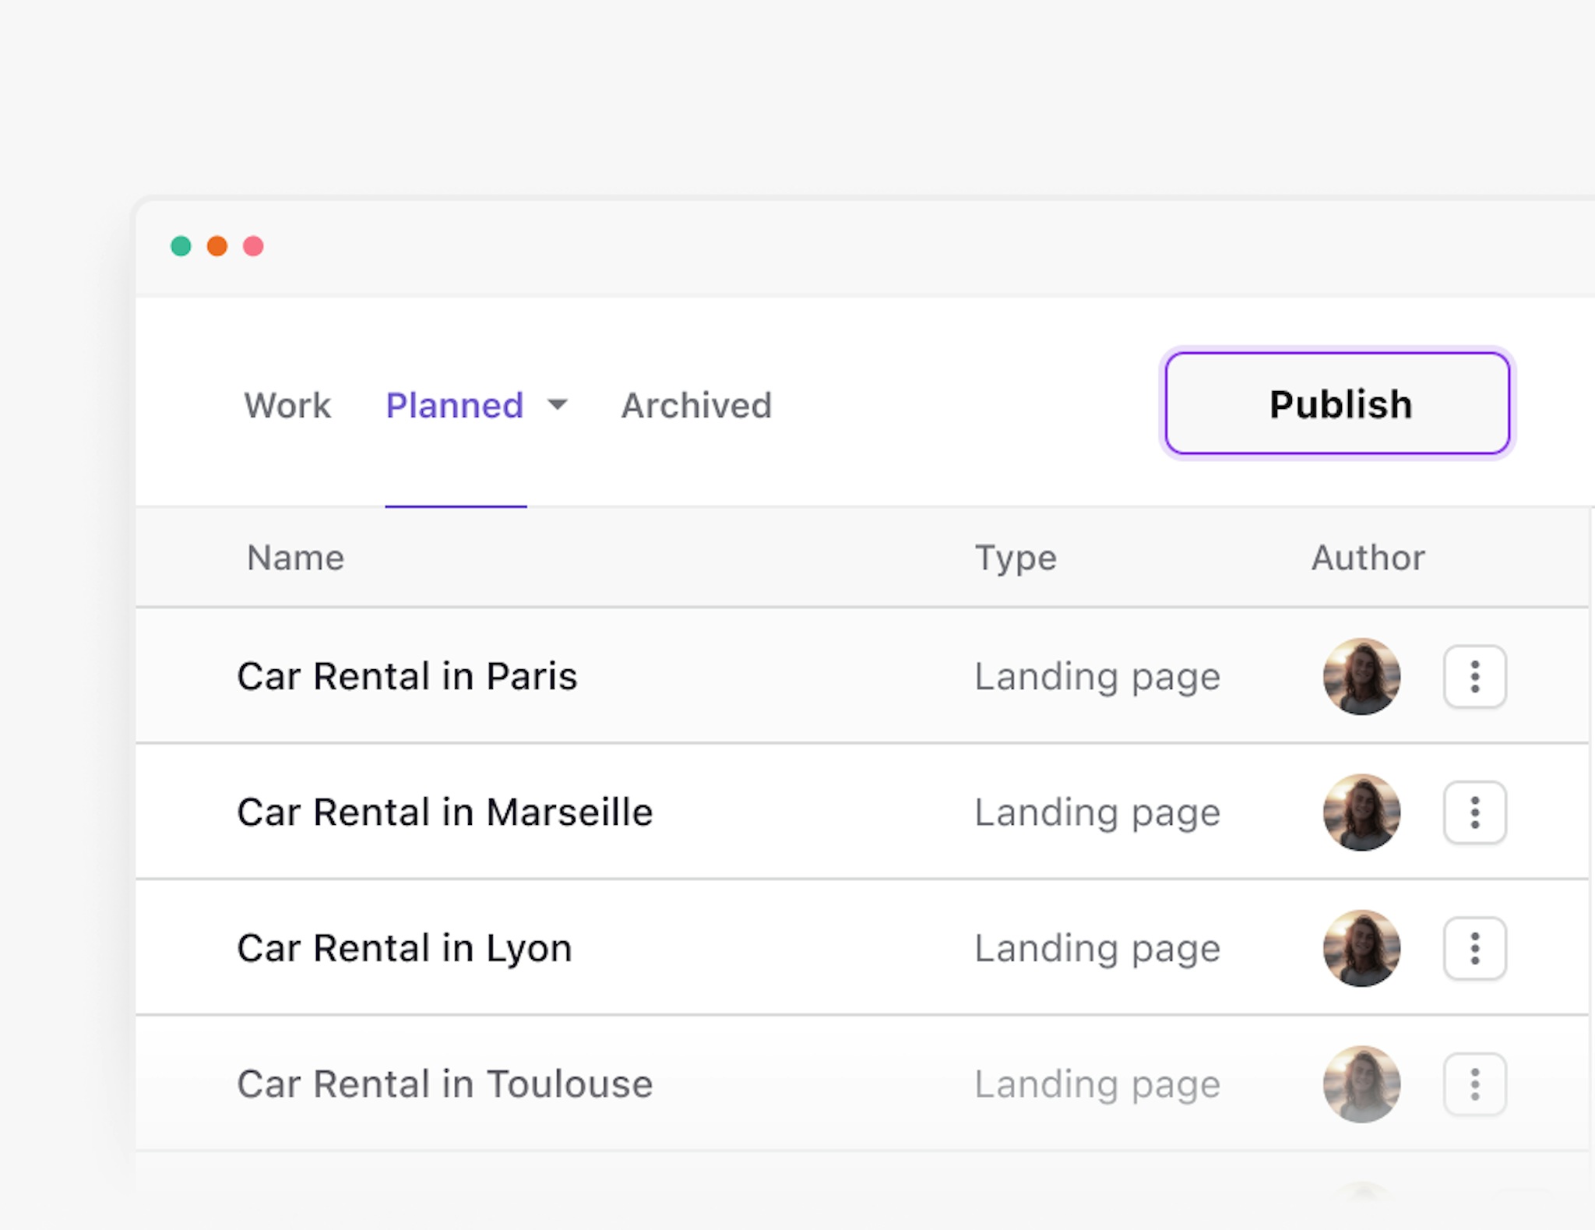This screenshot has height=1230, width=1595.
Task: Click author avatar in Marseille row
Action: (x=1361, y=812)
